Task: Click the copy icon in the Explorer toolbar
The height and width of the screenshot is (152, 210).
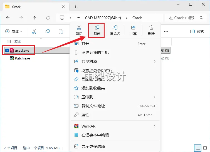Action: [48, 31]
